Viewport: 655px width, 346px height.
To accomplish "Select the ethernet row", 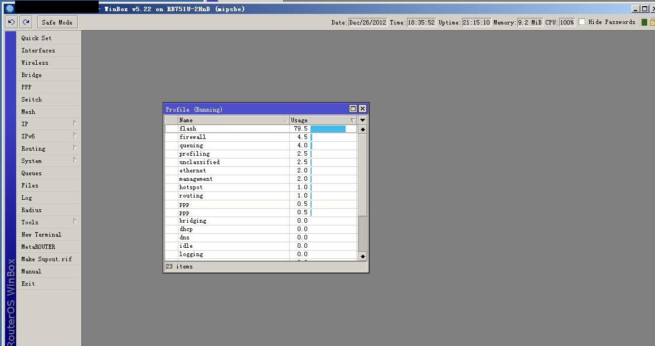I will pyautogui.click(x=261, y=170).
